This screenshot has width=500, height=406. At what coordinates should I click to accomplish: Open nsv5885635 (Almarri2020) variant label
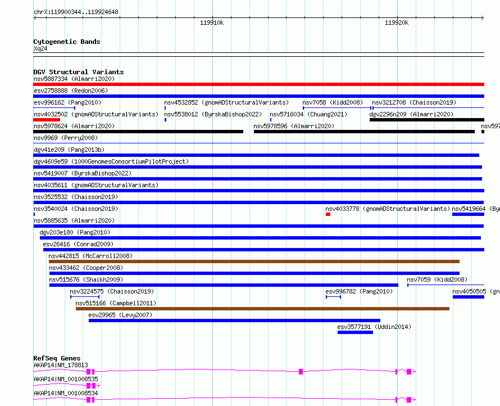click(x=74, y=220)
